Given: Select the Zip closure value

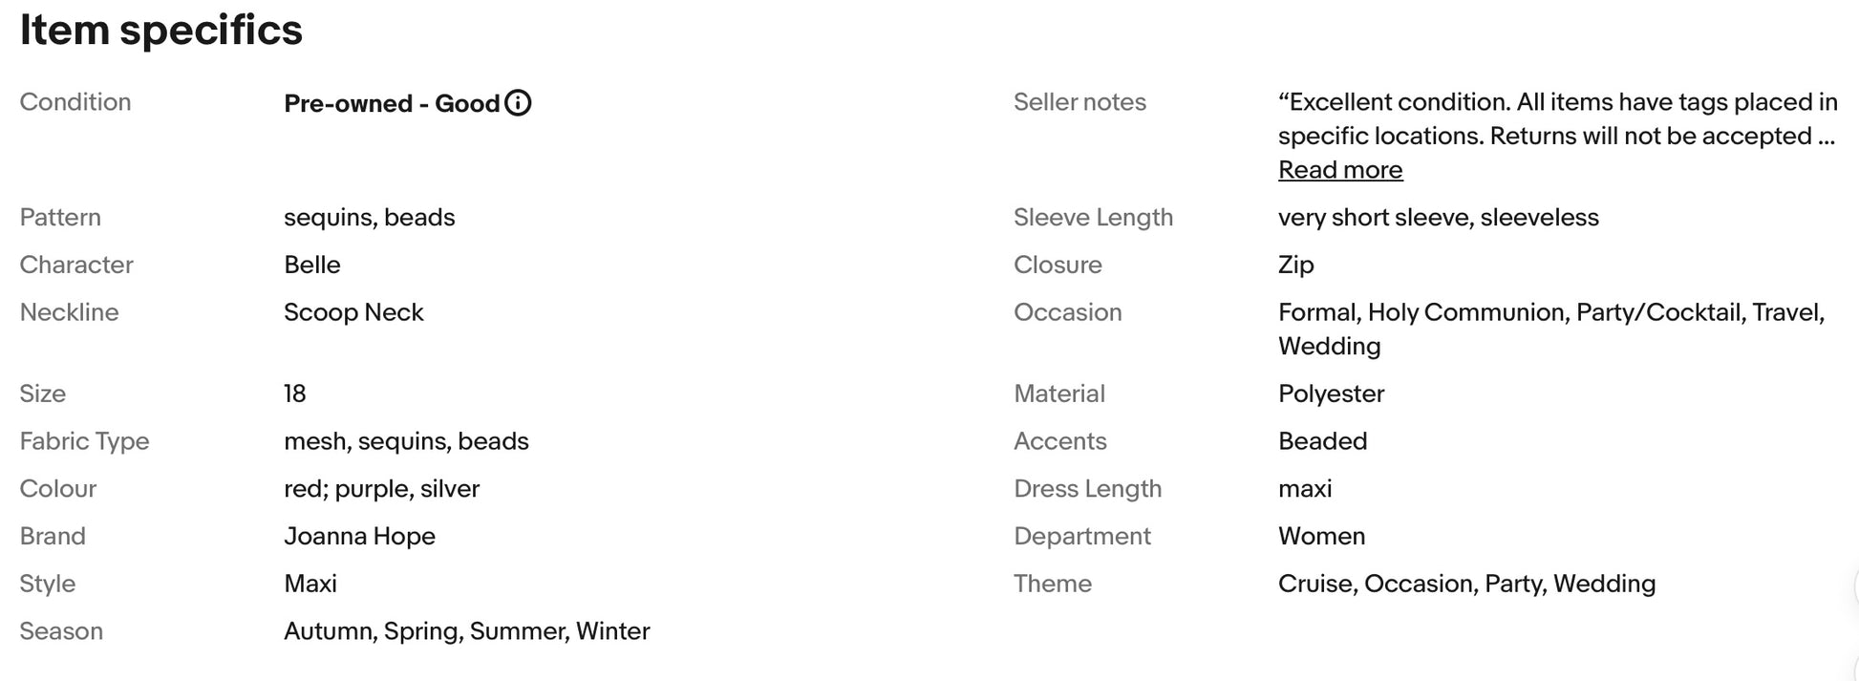Looking at the screenshot, I should (1295, 265).
